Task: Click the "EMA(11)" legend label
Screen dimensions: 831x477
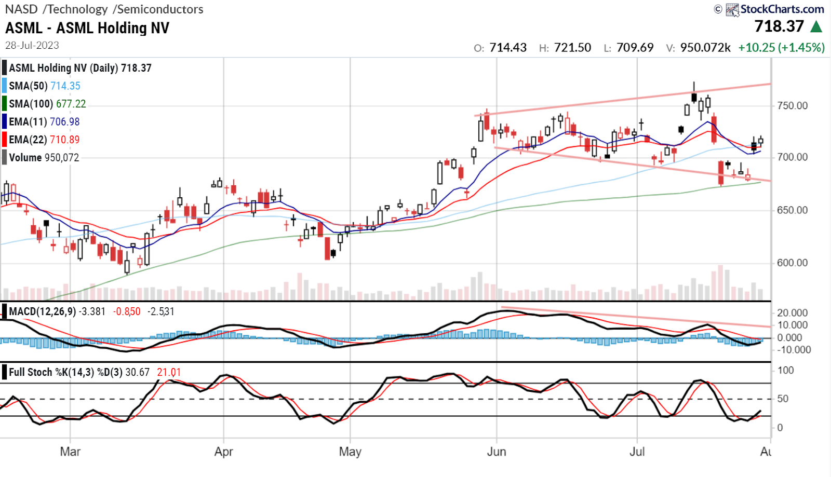Action: 28,122
